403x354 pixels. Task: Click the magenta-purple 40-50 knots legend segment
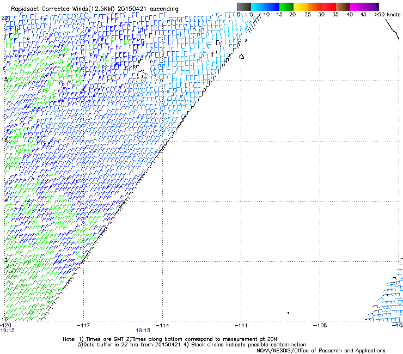[364, 7]
